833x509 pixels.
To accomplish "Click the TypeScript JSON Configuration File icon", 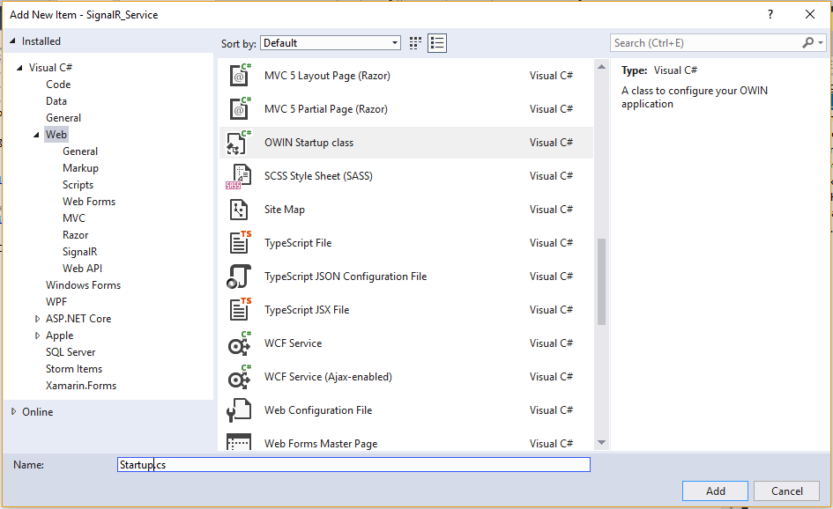I will 239,277.
